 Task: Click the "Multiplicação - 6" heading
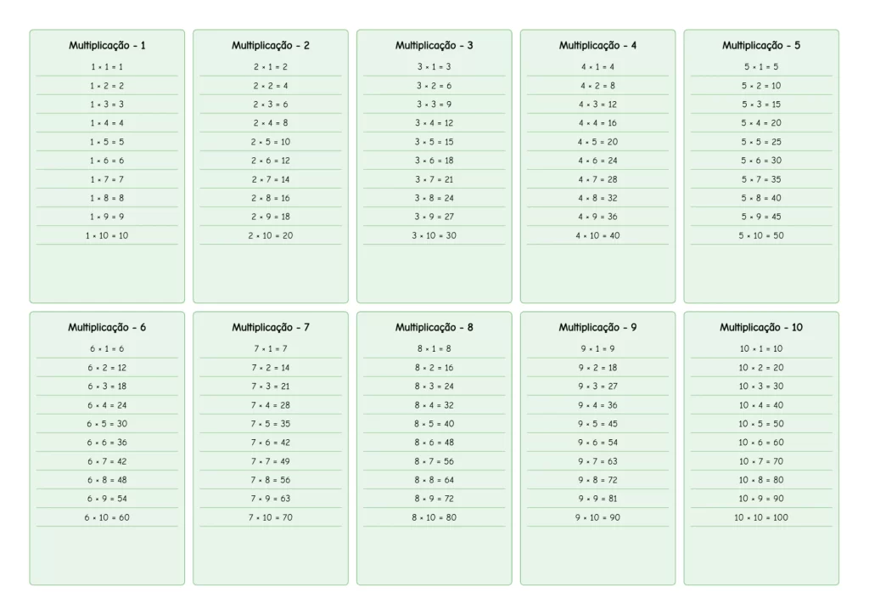[x=107, y=328]
